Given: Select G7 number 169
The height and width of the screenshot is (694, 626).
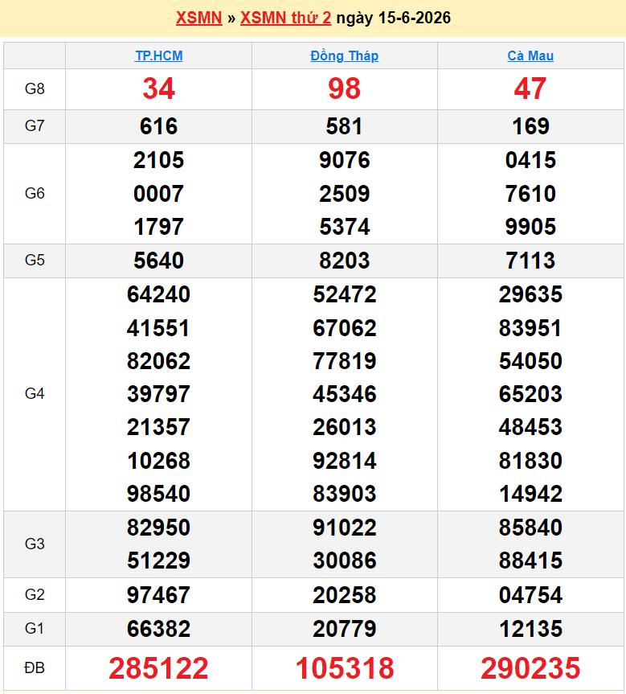Looking at the screenshot, I should [530, 126].
